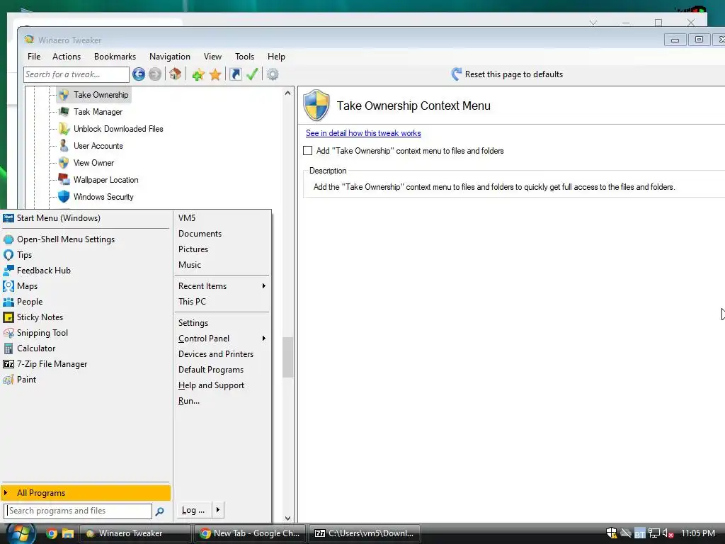Open Run... from the start menu
This screenshot has height=544, width=725.
(189, 401)
